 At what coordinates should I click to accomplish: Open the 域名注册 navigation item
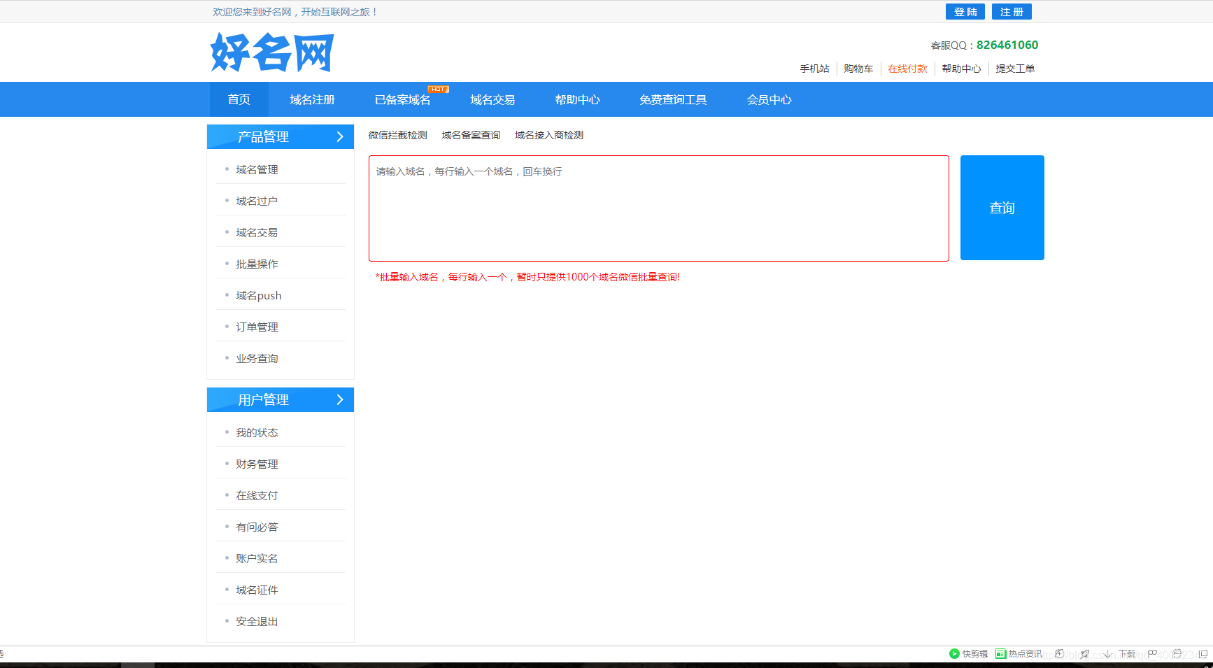pyautogui.click(x=313, y=99)
